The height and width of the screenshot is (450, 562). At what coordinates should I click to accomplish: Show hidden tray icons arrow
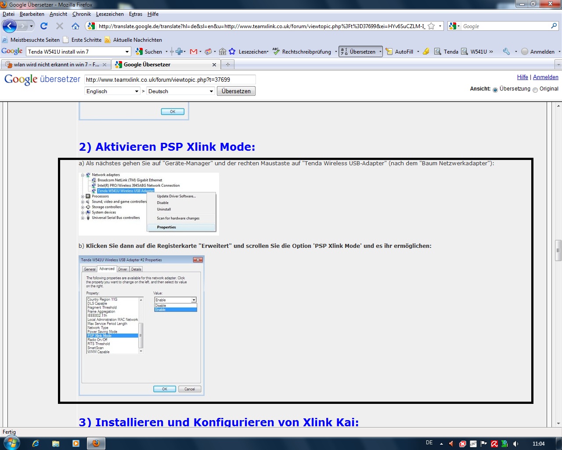[x=441, y=444]
